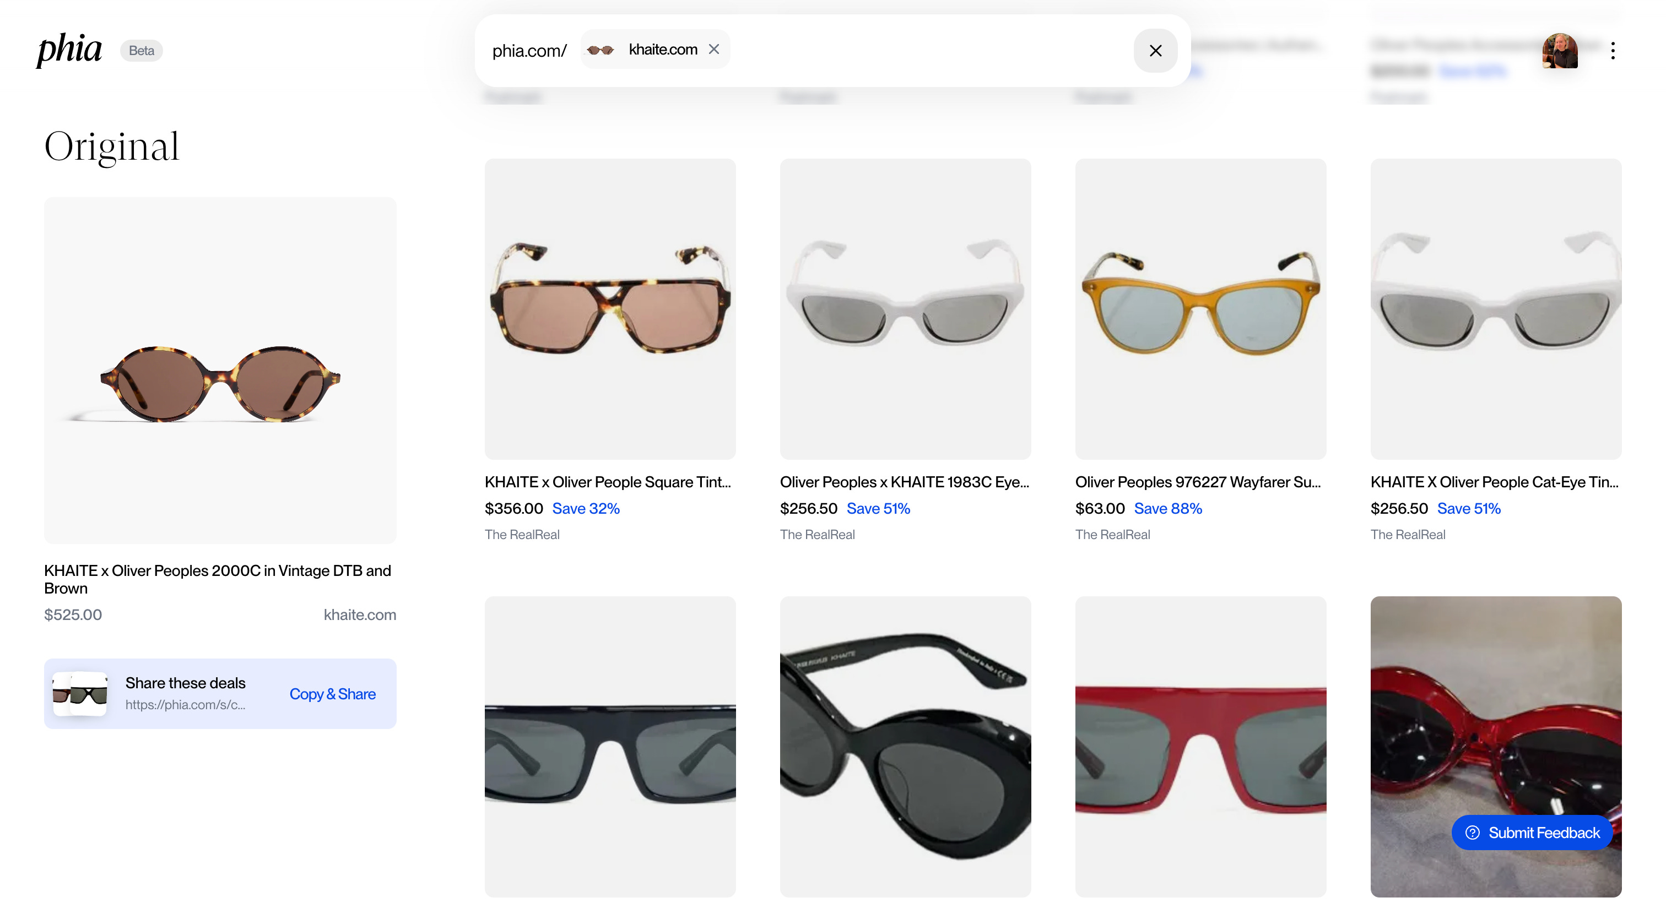Open the Oliver Peoples 976227 Wayfarer image

coord(1200,308)
